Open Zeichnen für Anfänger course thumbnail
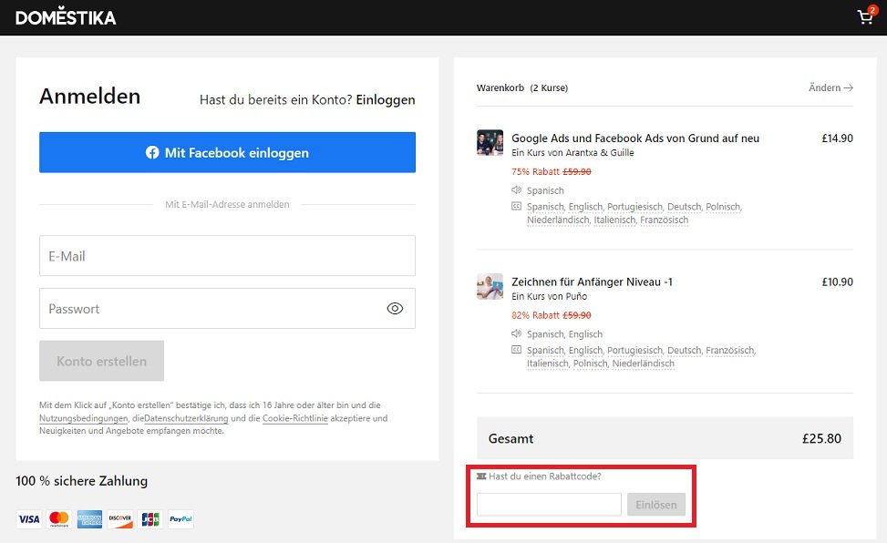The height and width of the screenshot is (543, 887). [x=490, y=287]
